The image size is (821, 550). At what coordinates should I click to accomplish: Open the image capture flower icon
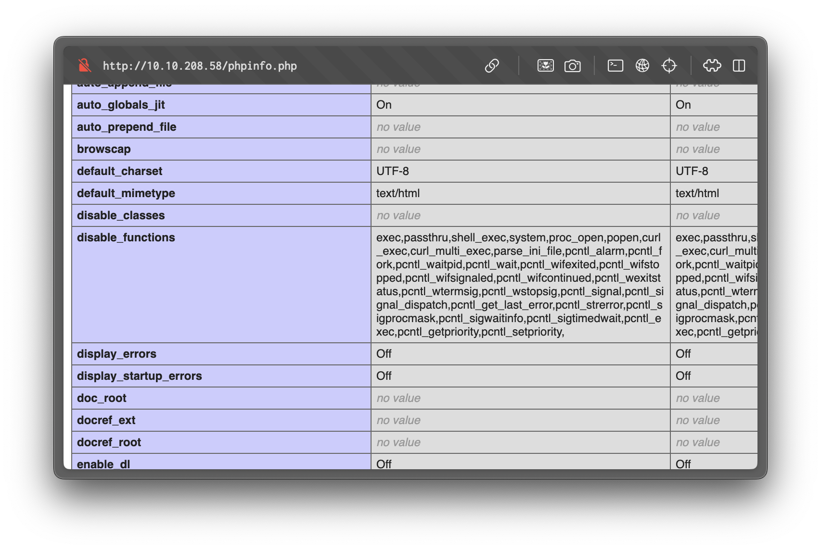(x=545, y=65)
